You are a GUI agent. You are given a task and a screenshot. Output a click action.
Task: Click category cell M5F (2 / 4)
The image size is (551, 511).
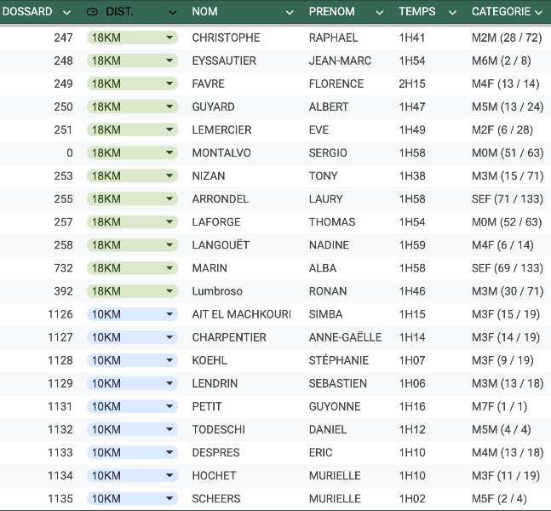(499, 499)
